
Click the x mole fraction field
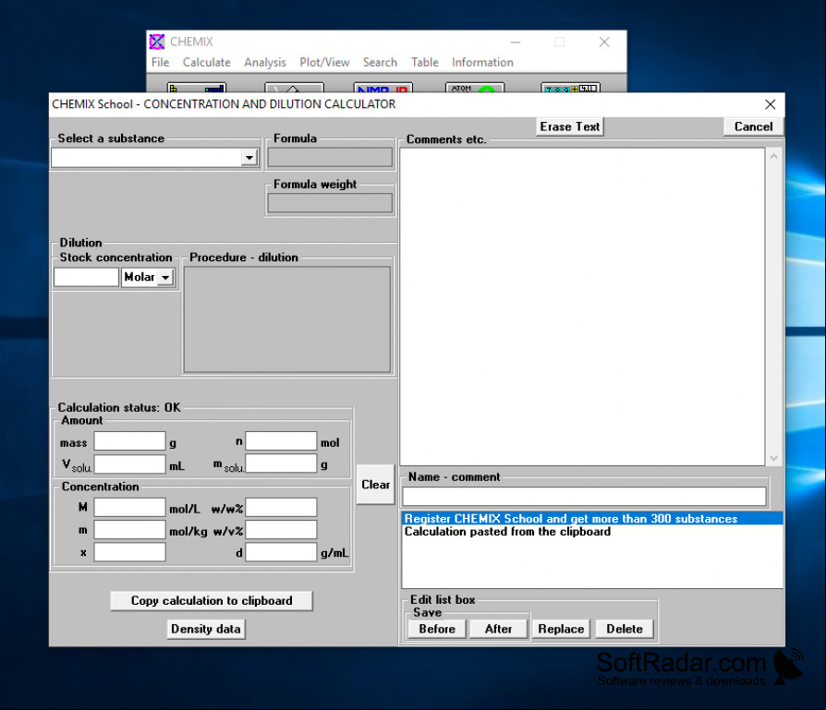129,552
